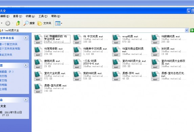Open the My Documents link in sidebar

point(3,76)
